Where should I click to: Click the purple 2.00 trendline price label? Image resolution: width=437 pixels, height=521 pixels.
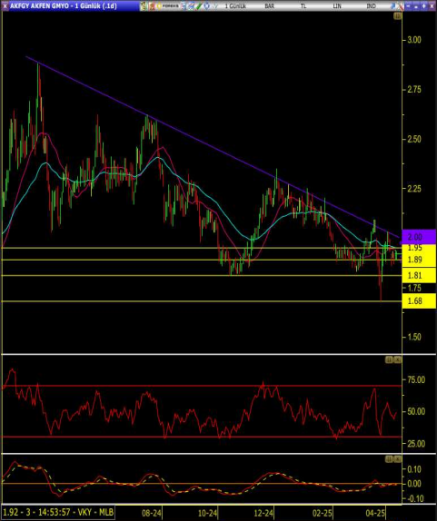point(419,237)
